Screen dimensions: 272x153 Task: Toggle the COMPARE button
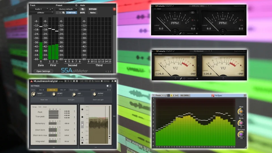(71, 13)
